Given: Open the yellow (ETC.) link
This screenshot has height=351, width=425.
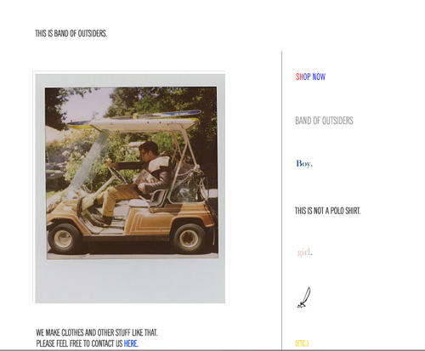Looking at the screenshot, I should [x=302, y=343].
